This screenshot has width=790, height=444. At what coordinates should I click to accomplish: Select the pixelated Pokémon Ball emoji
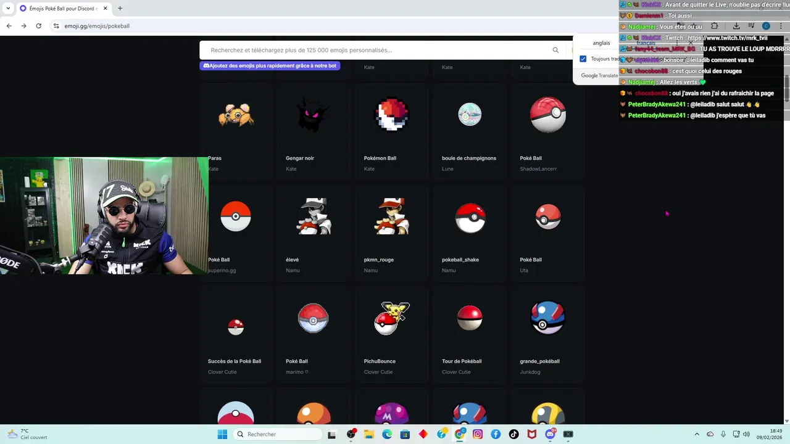392,115
